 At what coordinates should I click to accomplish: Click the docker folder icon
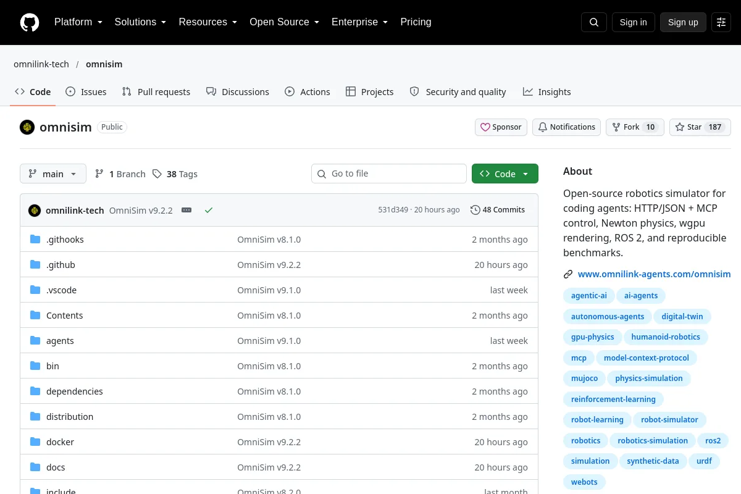pos(35,442)
